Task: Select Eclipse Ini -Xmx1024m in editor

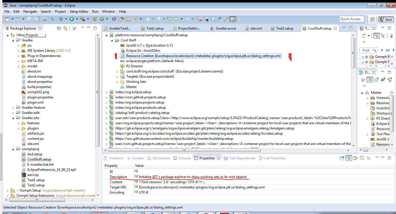Action: point(144,51)
